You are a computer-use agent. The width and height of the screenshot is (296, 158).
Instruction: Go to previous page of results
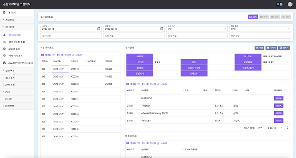coord(282,128)
